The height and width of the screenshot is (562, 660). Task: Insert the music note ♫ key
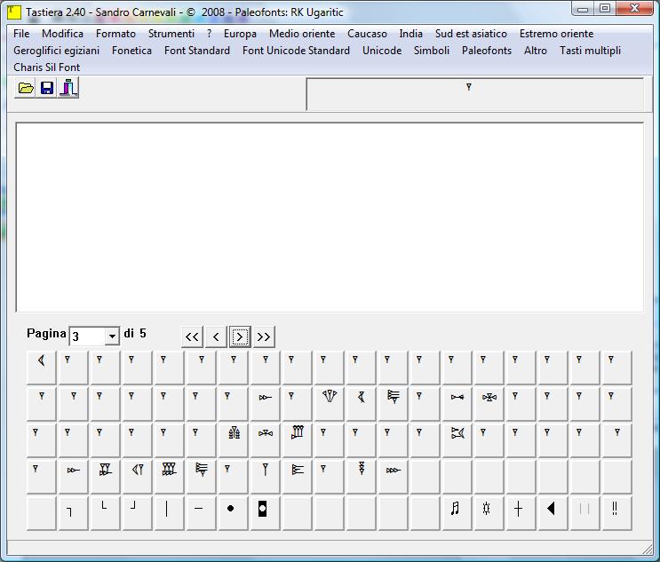[x=457, y=513]
